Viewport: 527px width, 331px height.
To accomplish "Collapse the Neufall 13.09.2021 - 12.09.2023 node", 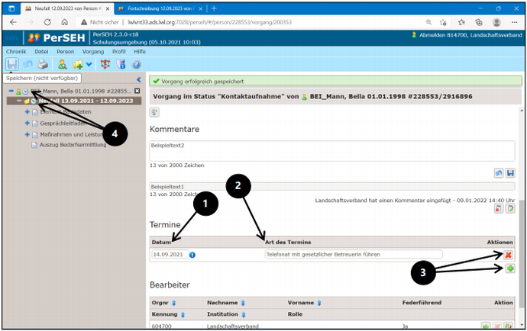I will click(x=19, y=101).
